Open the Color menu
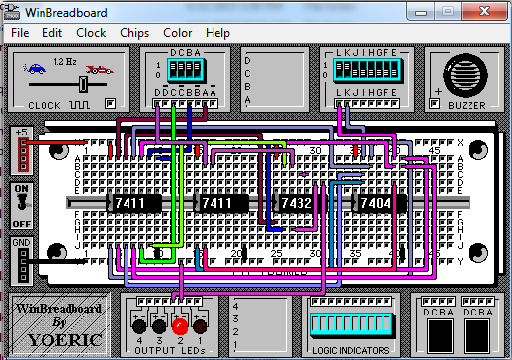This screenshot has width=512, height=360. (177, 33)
